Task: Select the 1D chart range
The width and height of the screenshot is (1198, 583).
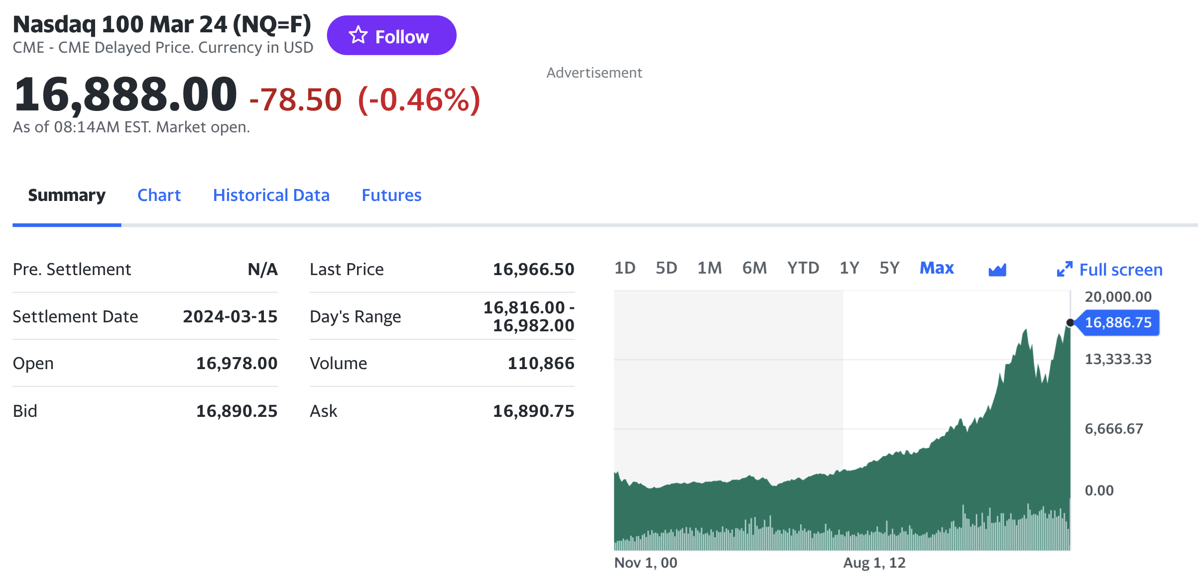Action: pyautogui.click(x=625, y=268)
